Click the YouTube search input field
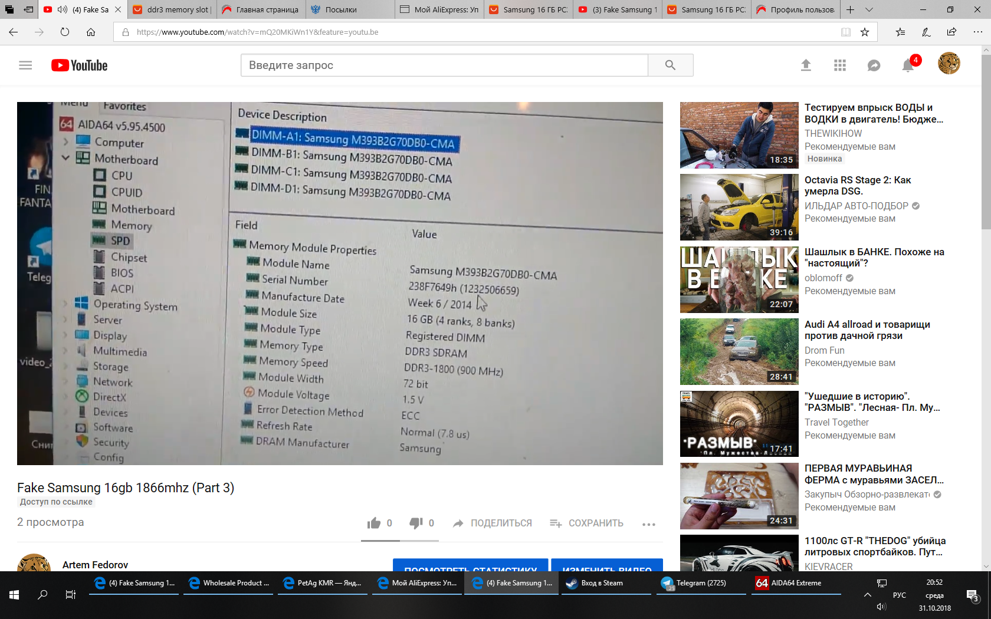 tap(444, 65)
